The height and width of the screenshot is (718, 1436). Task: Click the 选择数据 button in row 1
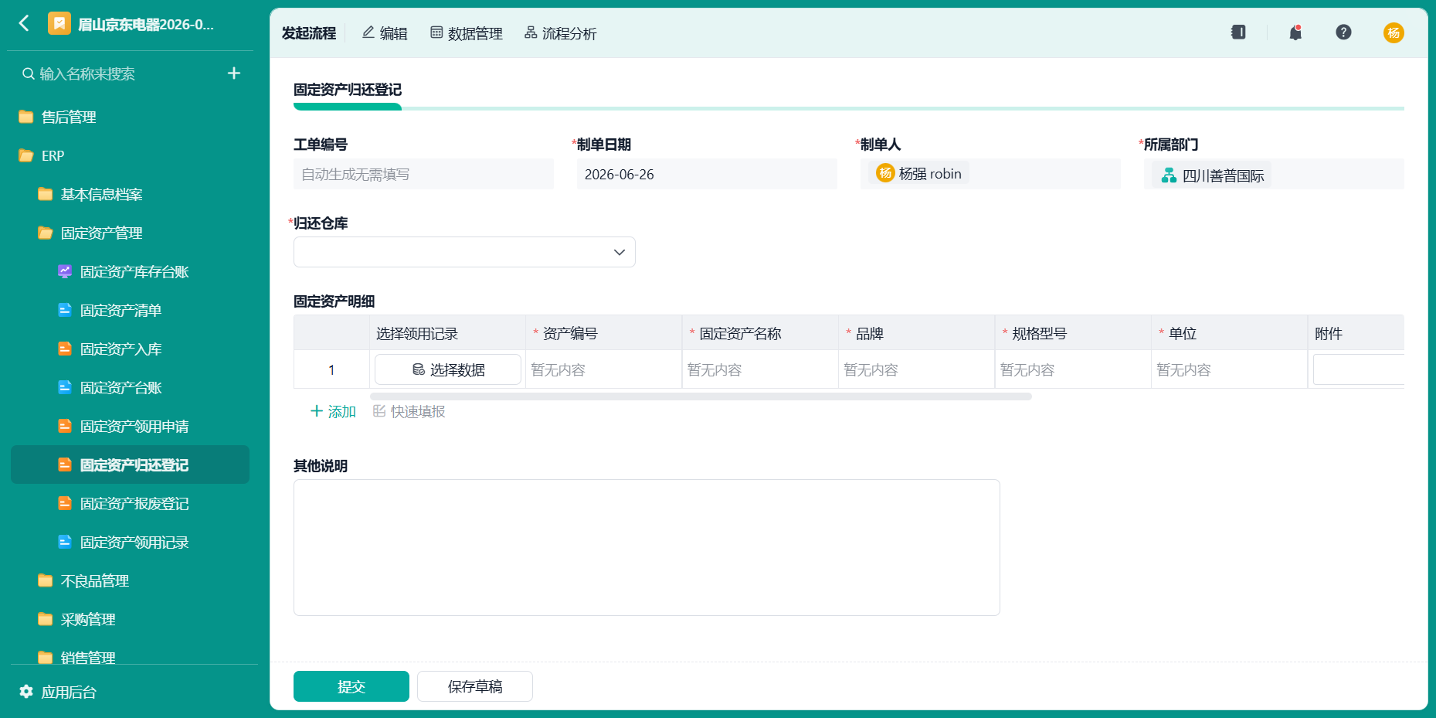point(448,369)
